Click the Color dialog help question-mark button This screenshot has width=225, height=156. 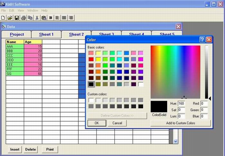coord(202,40)
